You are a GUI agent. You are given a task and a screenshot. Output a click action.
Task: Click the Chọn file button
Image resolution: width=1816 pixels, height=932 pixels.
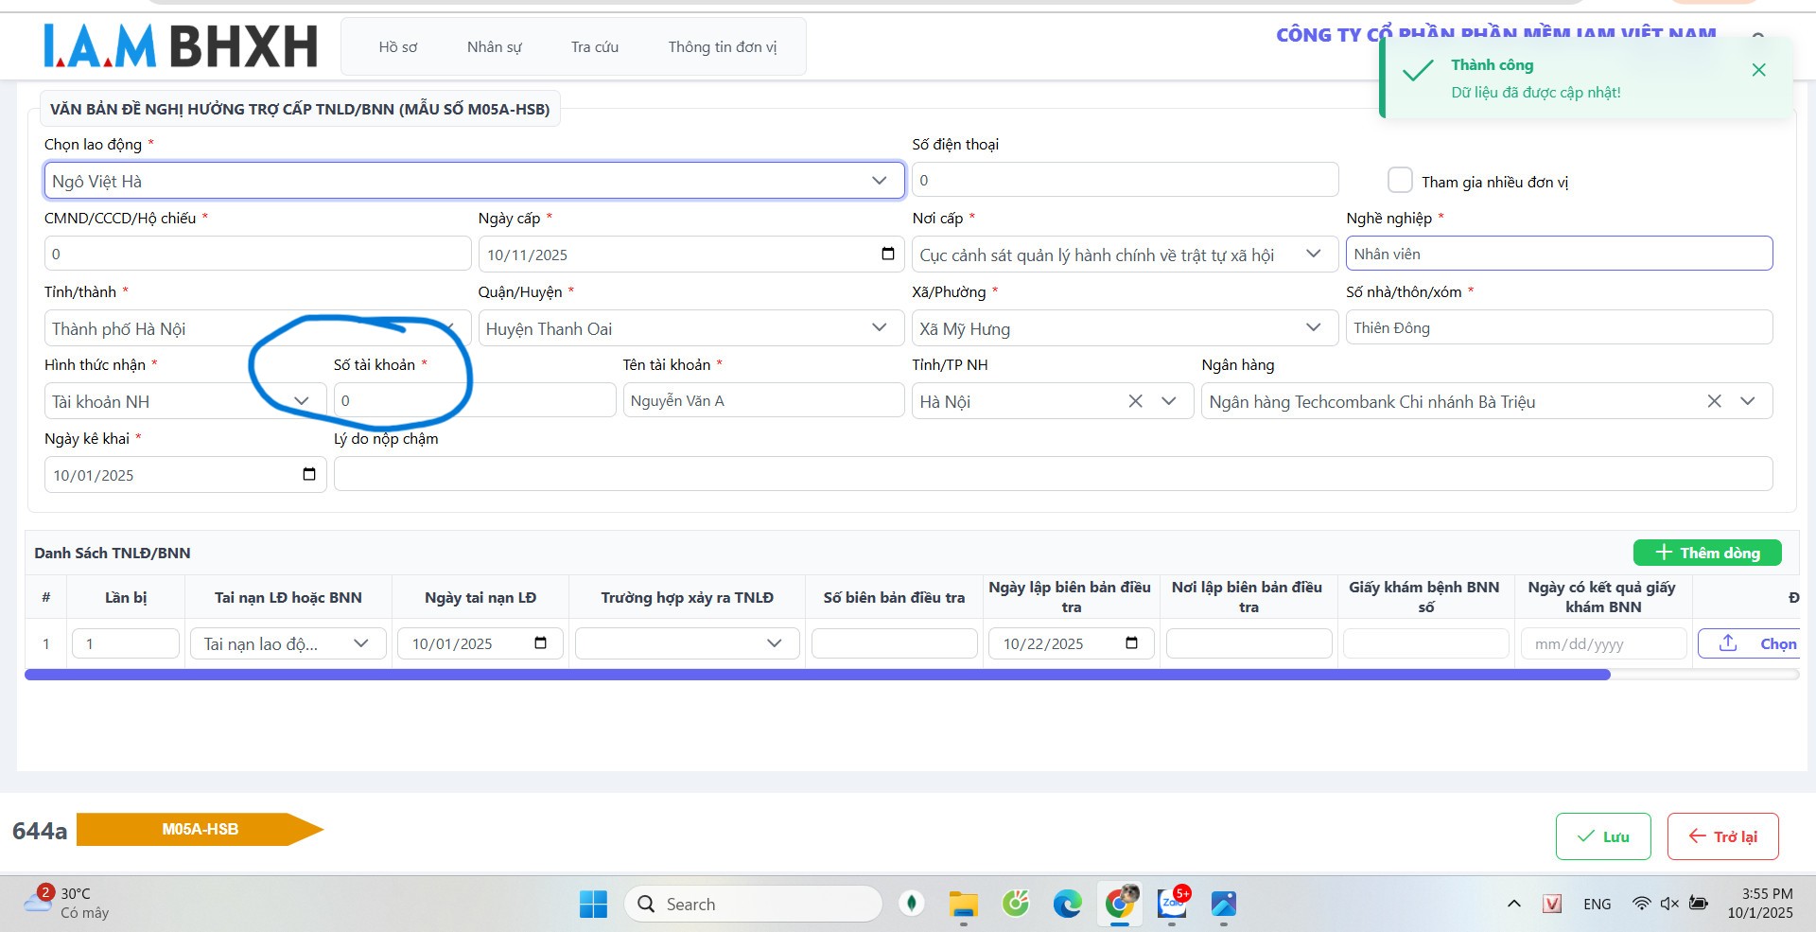point(1749,643)
